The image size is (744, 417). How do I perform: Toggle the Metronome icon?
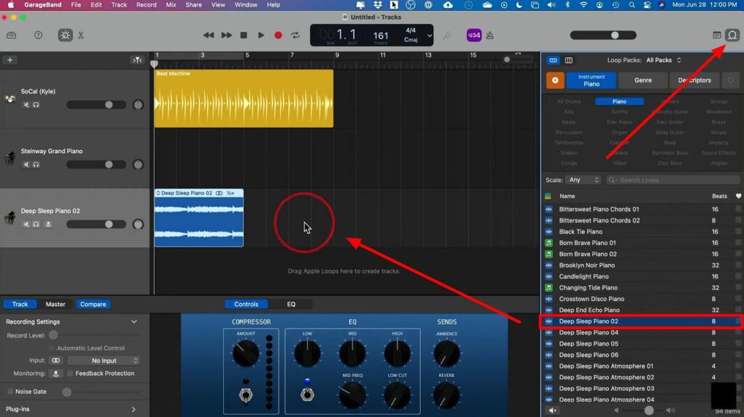(490, 35)
